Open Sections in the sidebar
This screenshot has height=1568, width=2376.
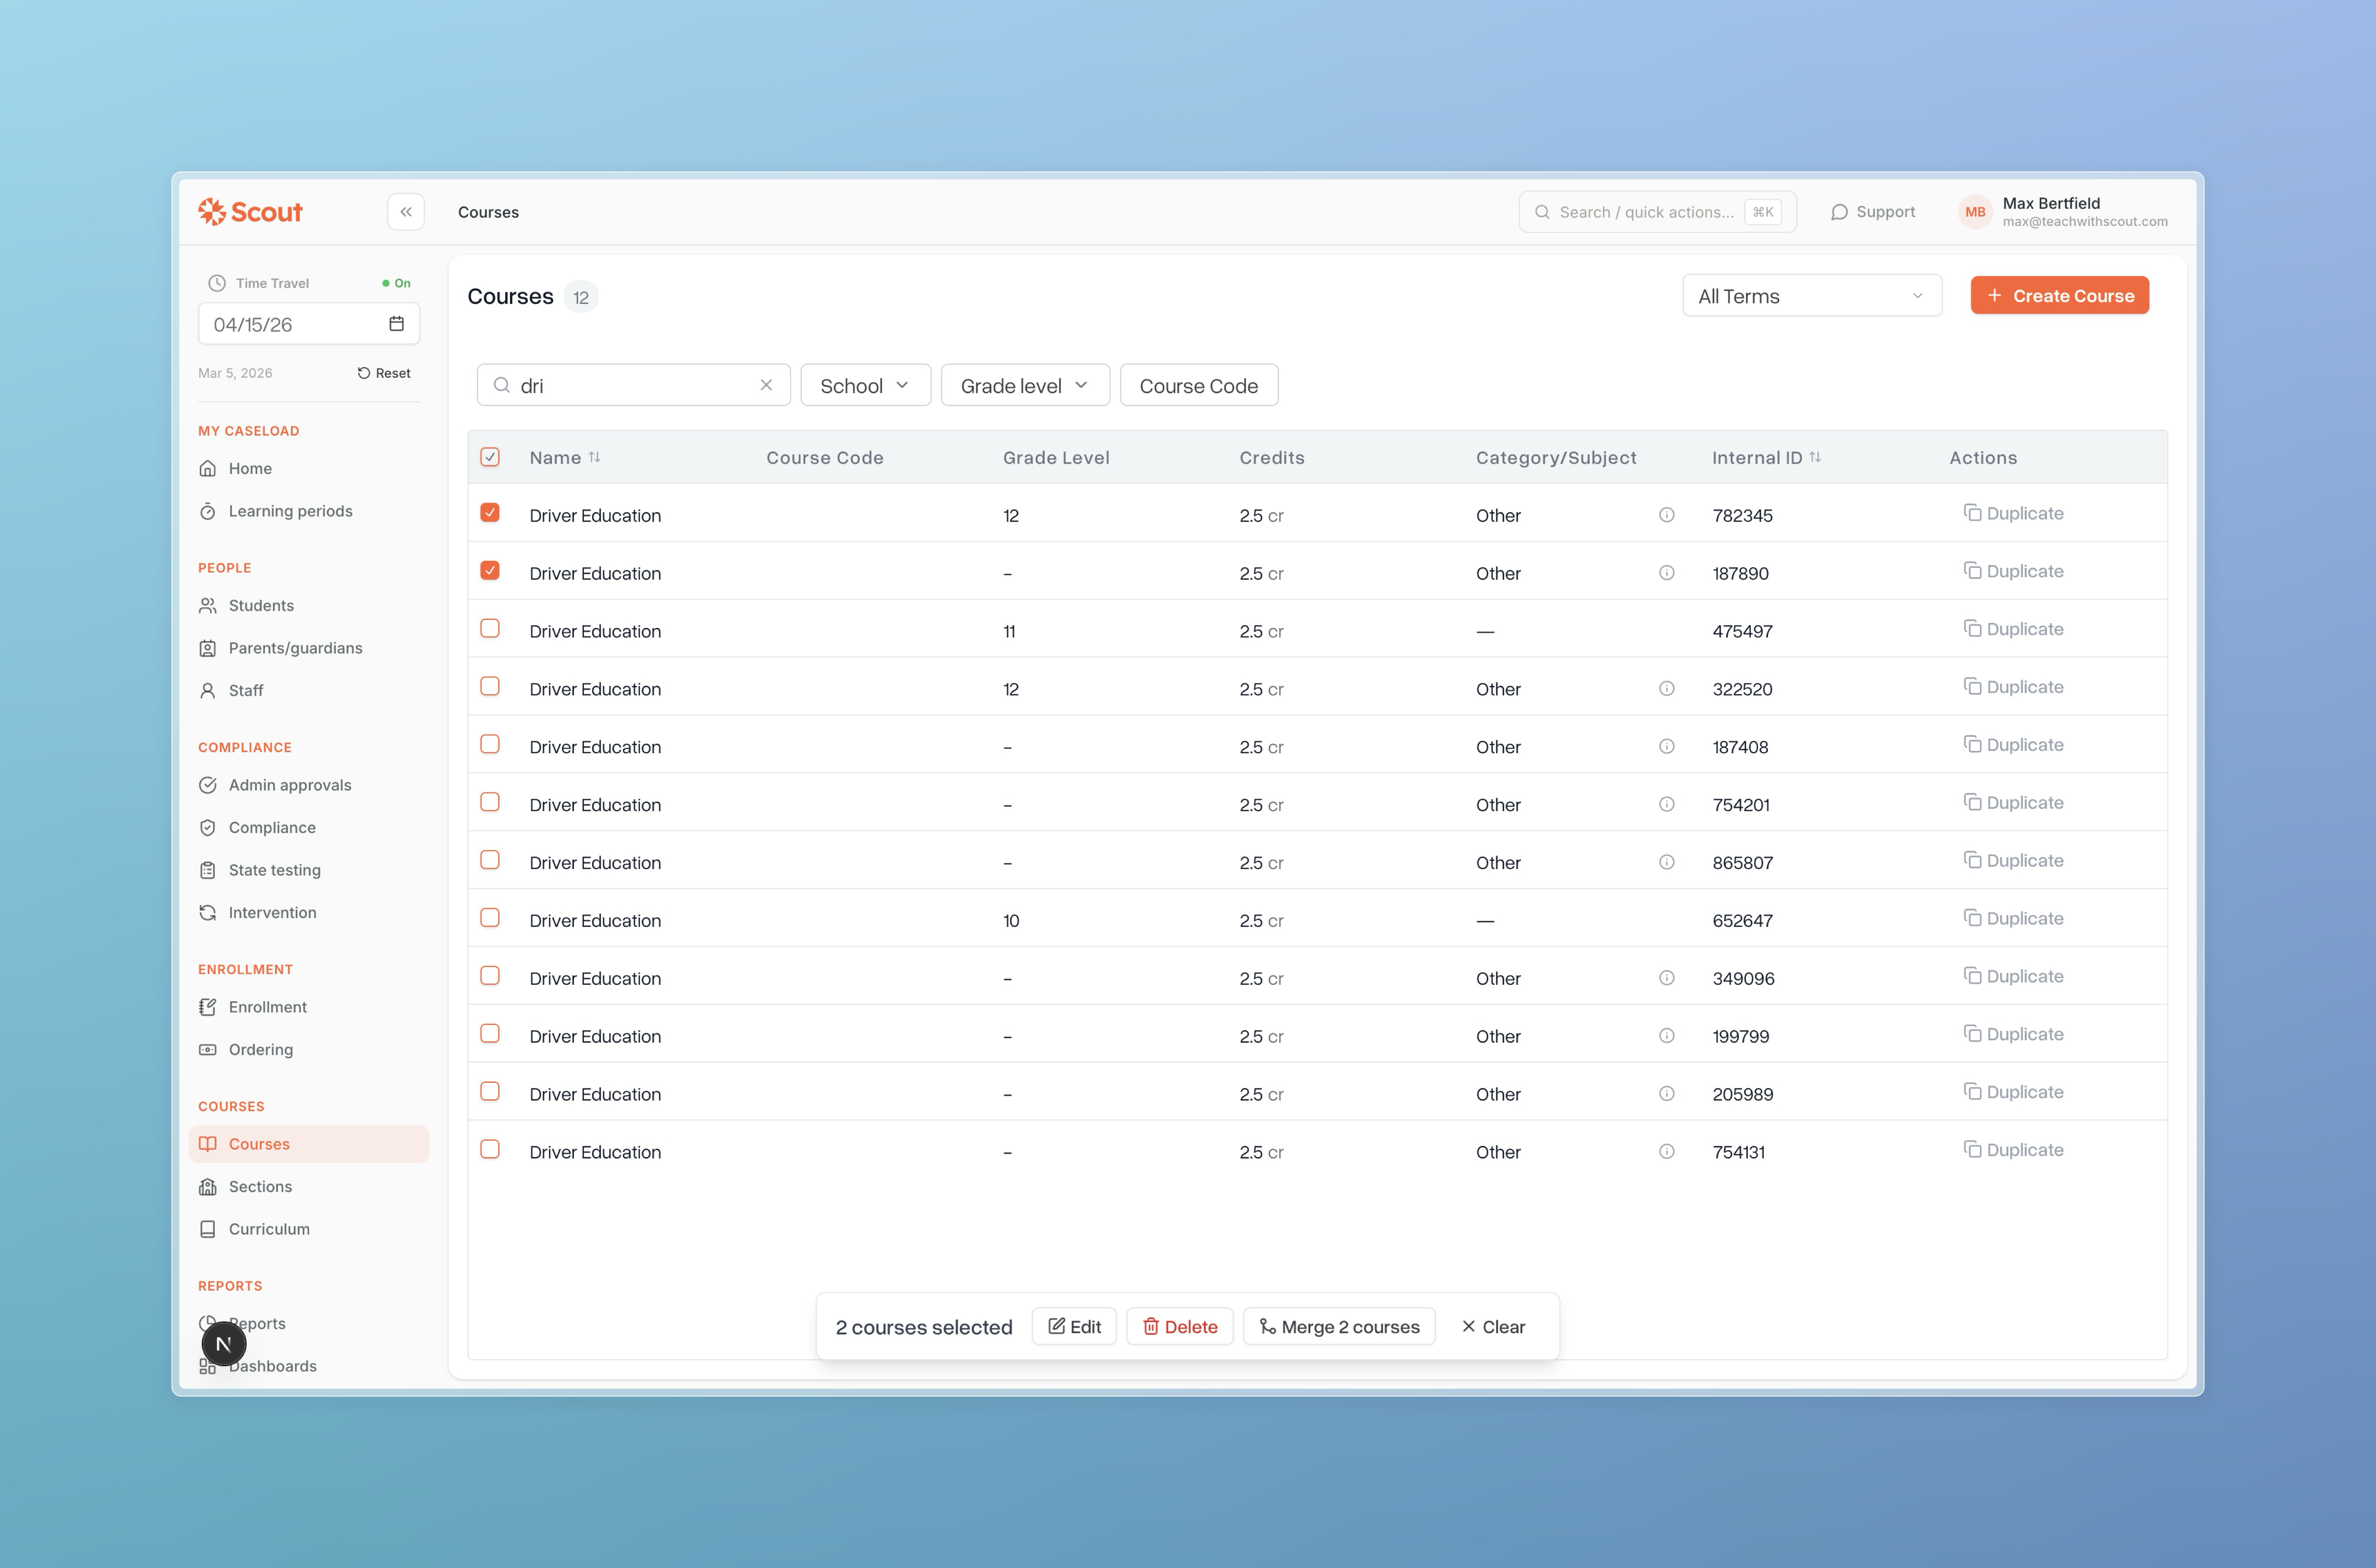click(260, 1187)
